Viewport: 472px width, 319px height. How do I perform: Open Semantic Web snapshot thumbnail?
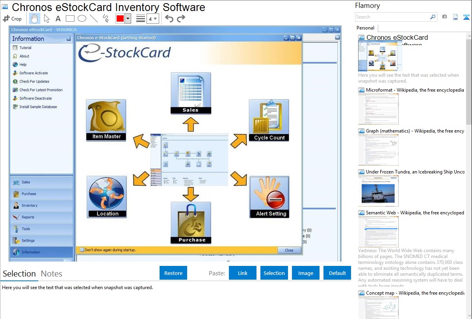(378, 232)
